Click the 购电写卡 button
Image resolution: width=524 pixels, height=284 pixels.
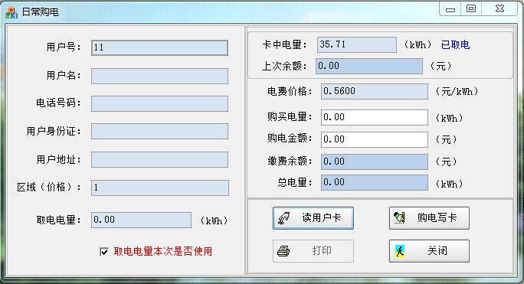tap(429, 218)
